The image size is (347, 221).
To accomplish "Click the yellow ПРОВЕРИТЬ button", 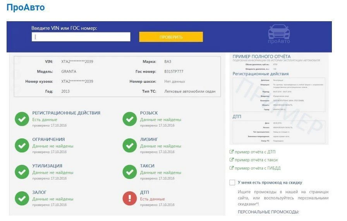I will 171,37.
